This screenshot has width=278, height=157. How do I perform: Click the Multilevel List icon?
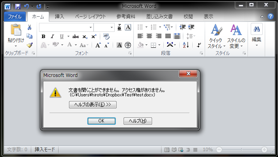166,27
